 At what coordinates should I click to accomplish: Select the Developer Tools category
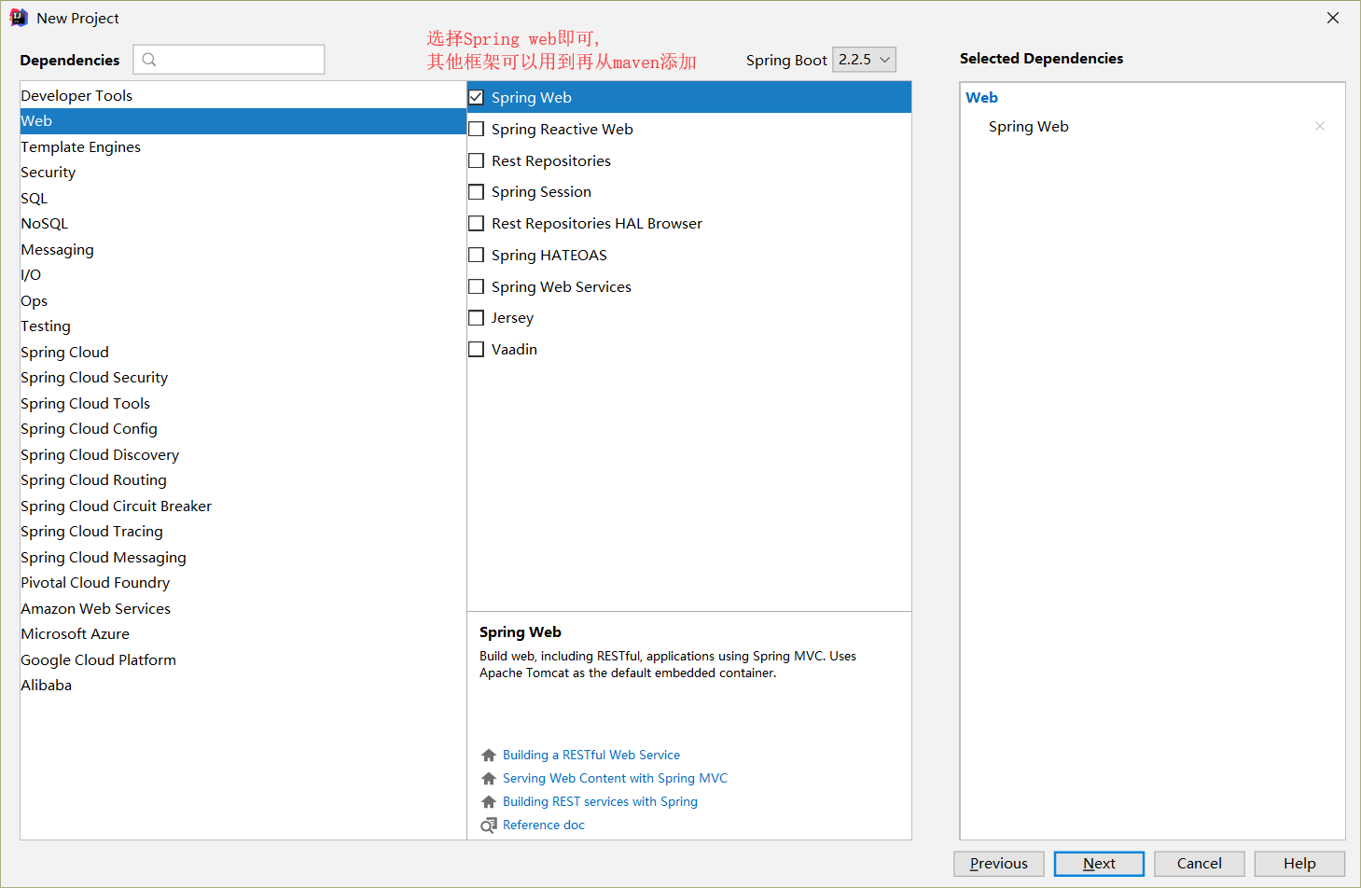tap(243, 95)
